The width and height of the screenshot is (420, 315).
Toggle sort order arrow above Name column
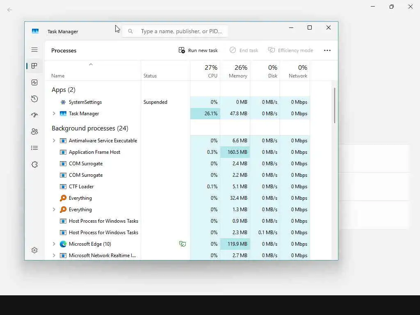point(91,64)
